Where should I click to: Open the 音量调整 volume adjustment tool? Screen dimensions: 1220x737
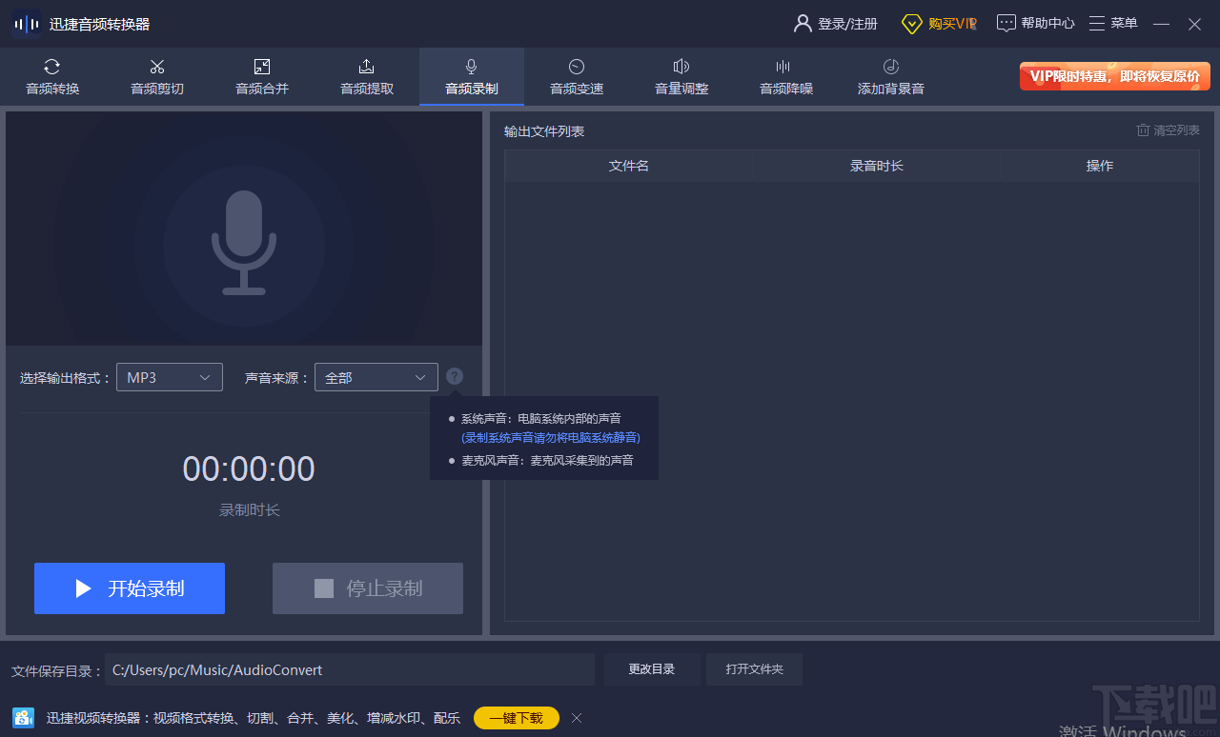[681, 76]
